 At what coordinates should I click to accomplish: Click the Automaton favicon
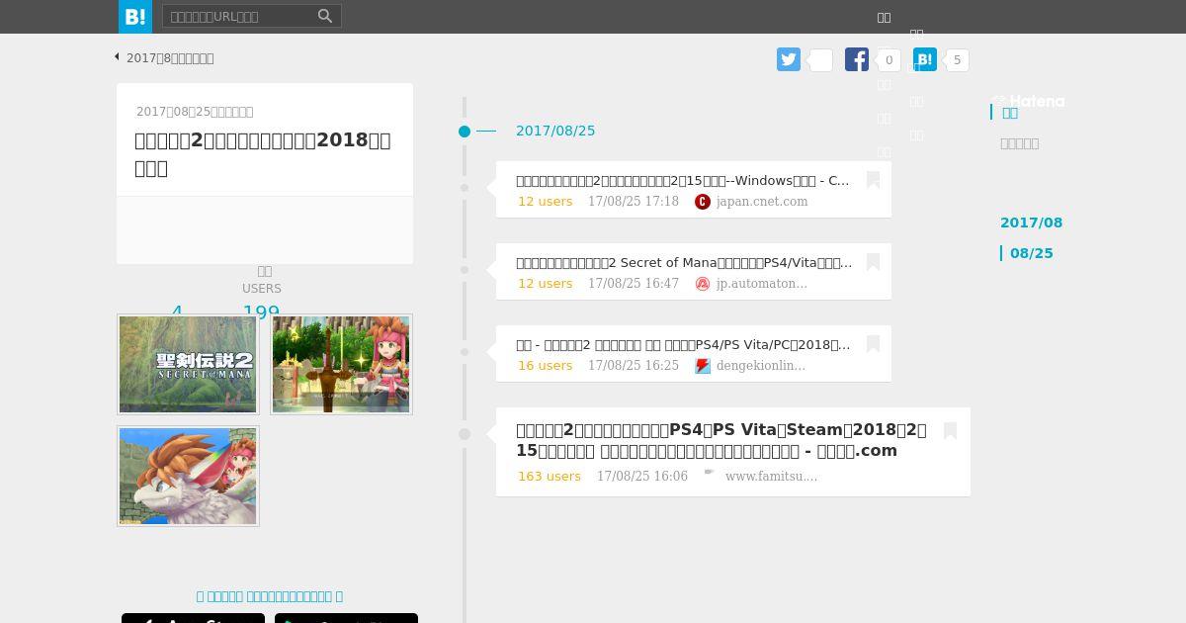[703, 284]
